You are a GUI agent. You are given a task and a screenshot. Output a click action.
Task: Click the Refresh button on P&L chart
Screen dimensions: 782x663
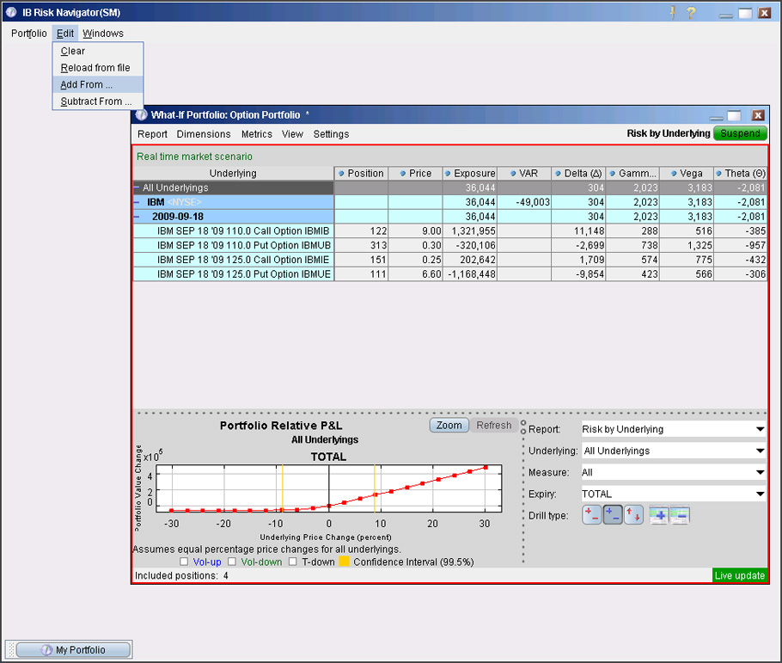pos(494,426)
